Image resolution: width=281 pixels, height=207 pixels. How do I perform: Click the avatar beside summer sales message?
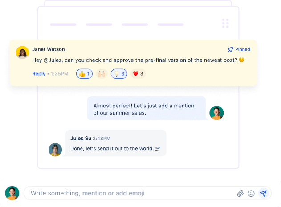point(216,113)
